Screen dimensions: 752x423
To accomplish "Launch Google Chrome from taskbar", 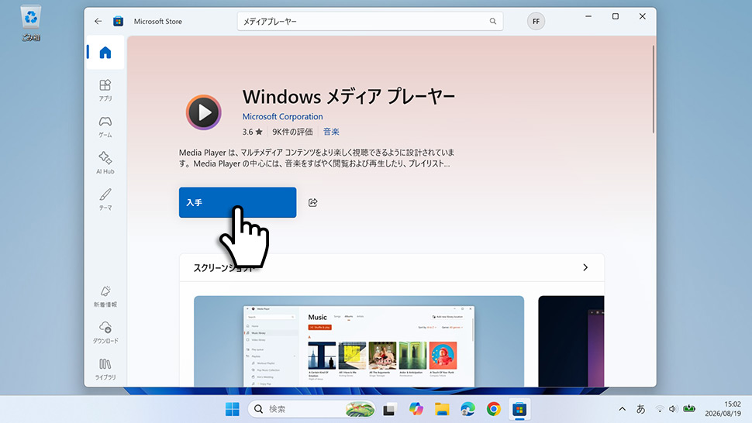I will pyautogui.click(x=494, y=409).
